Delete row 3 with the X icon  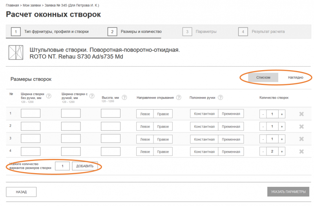click(301, 139)
